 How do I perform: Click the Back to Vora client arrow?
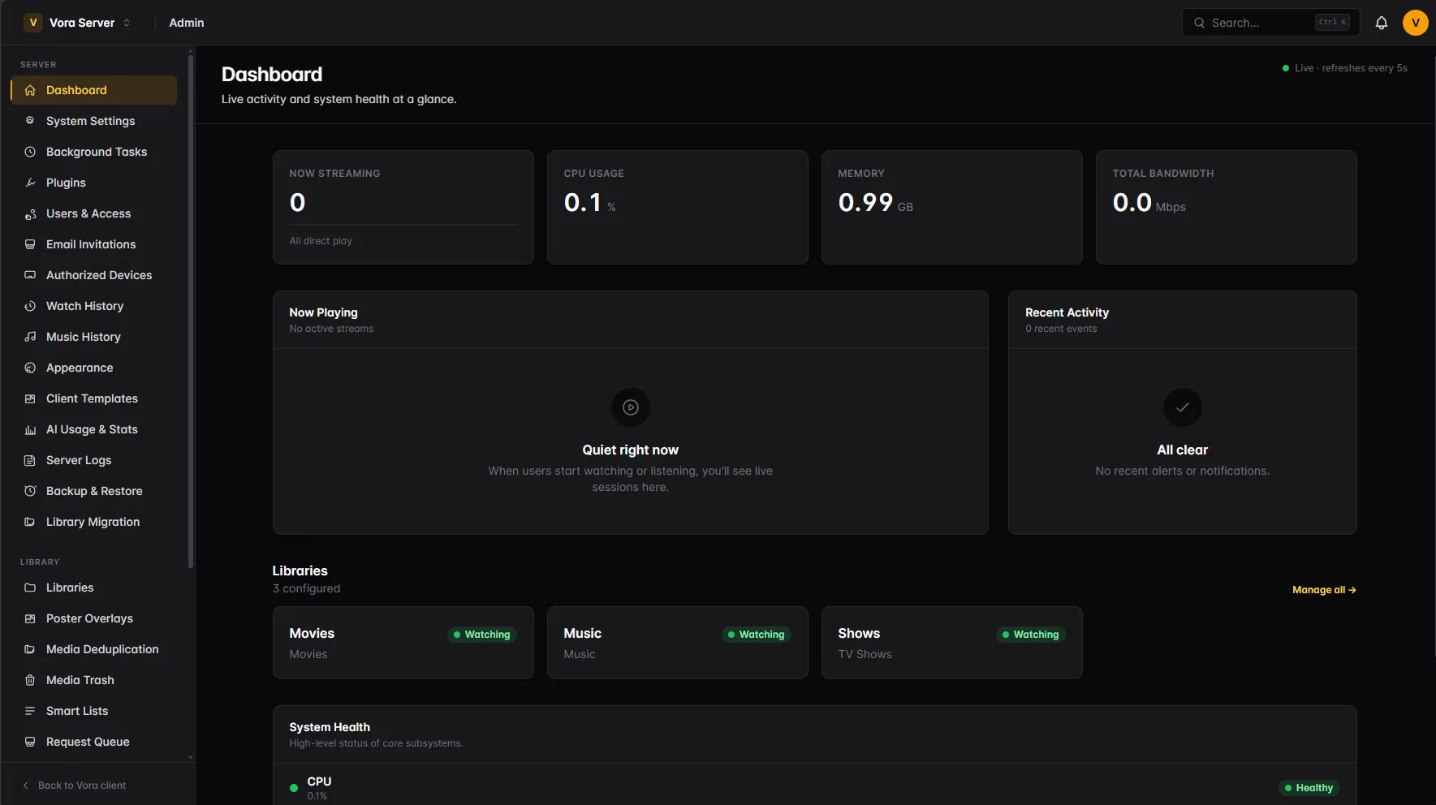coord(26,786)
